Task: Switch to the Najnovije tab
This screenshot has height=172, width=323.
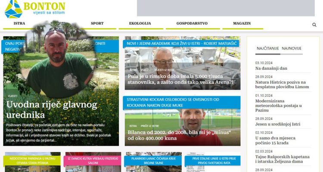Action: pyautogui.click(x=292, y=48)
